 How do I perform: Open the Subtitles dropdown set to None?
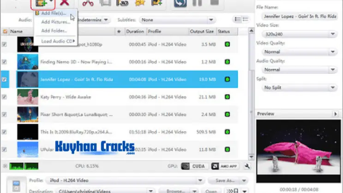178,20
